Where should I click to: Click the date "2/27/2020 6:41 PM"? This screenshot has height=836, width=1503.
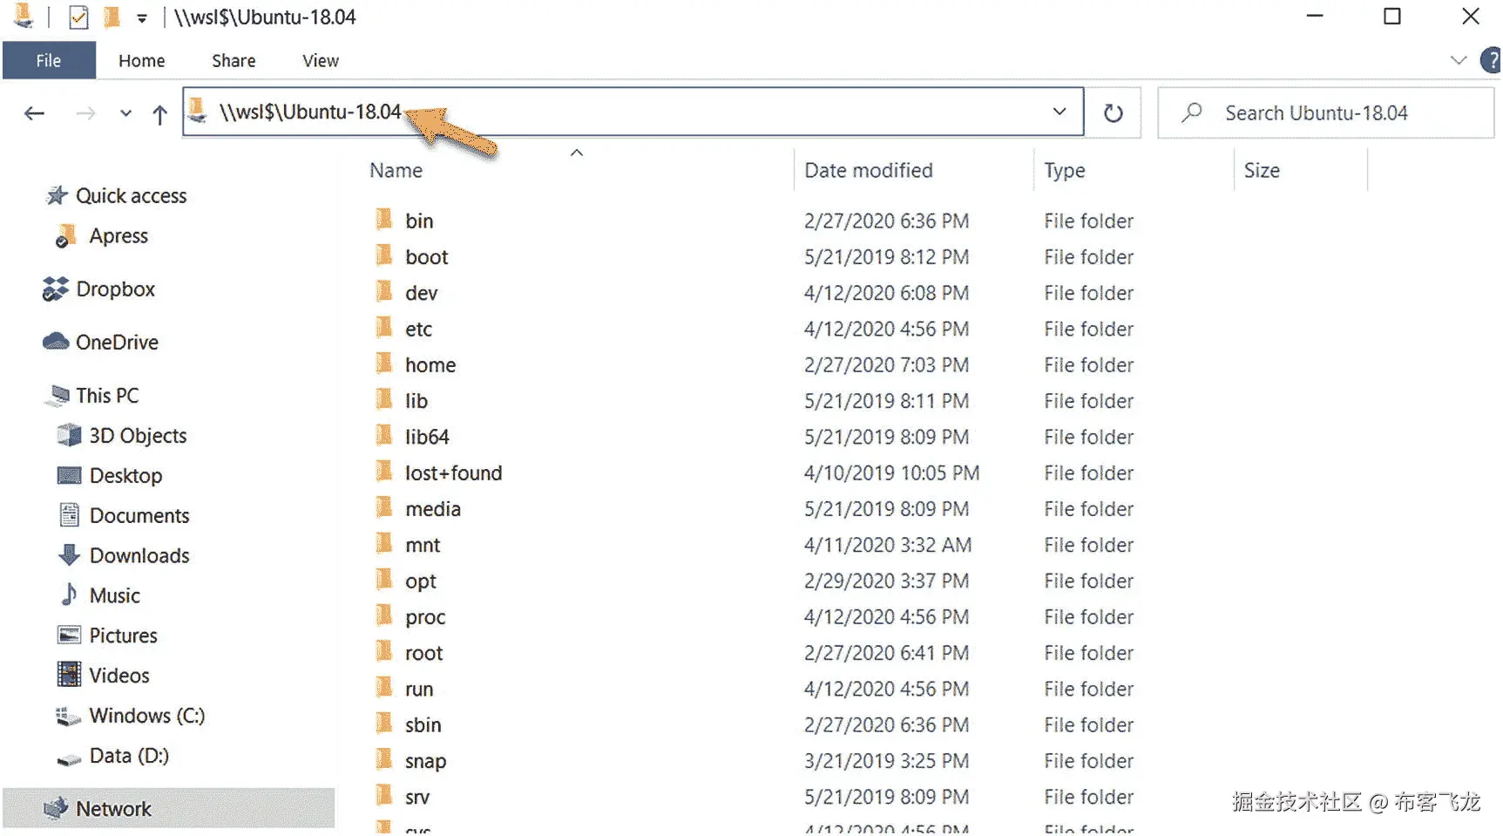coord(886,654)
